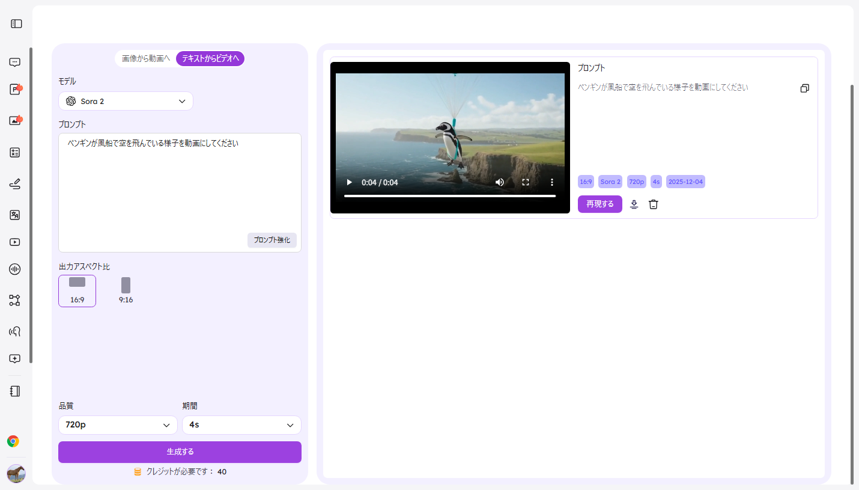Open the Sora 2 model dropdown
859x490 pixels.
pyautogui.click(x=125, y=101)
